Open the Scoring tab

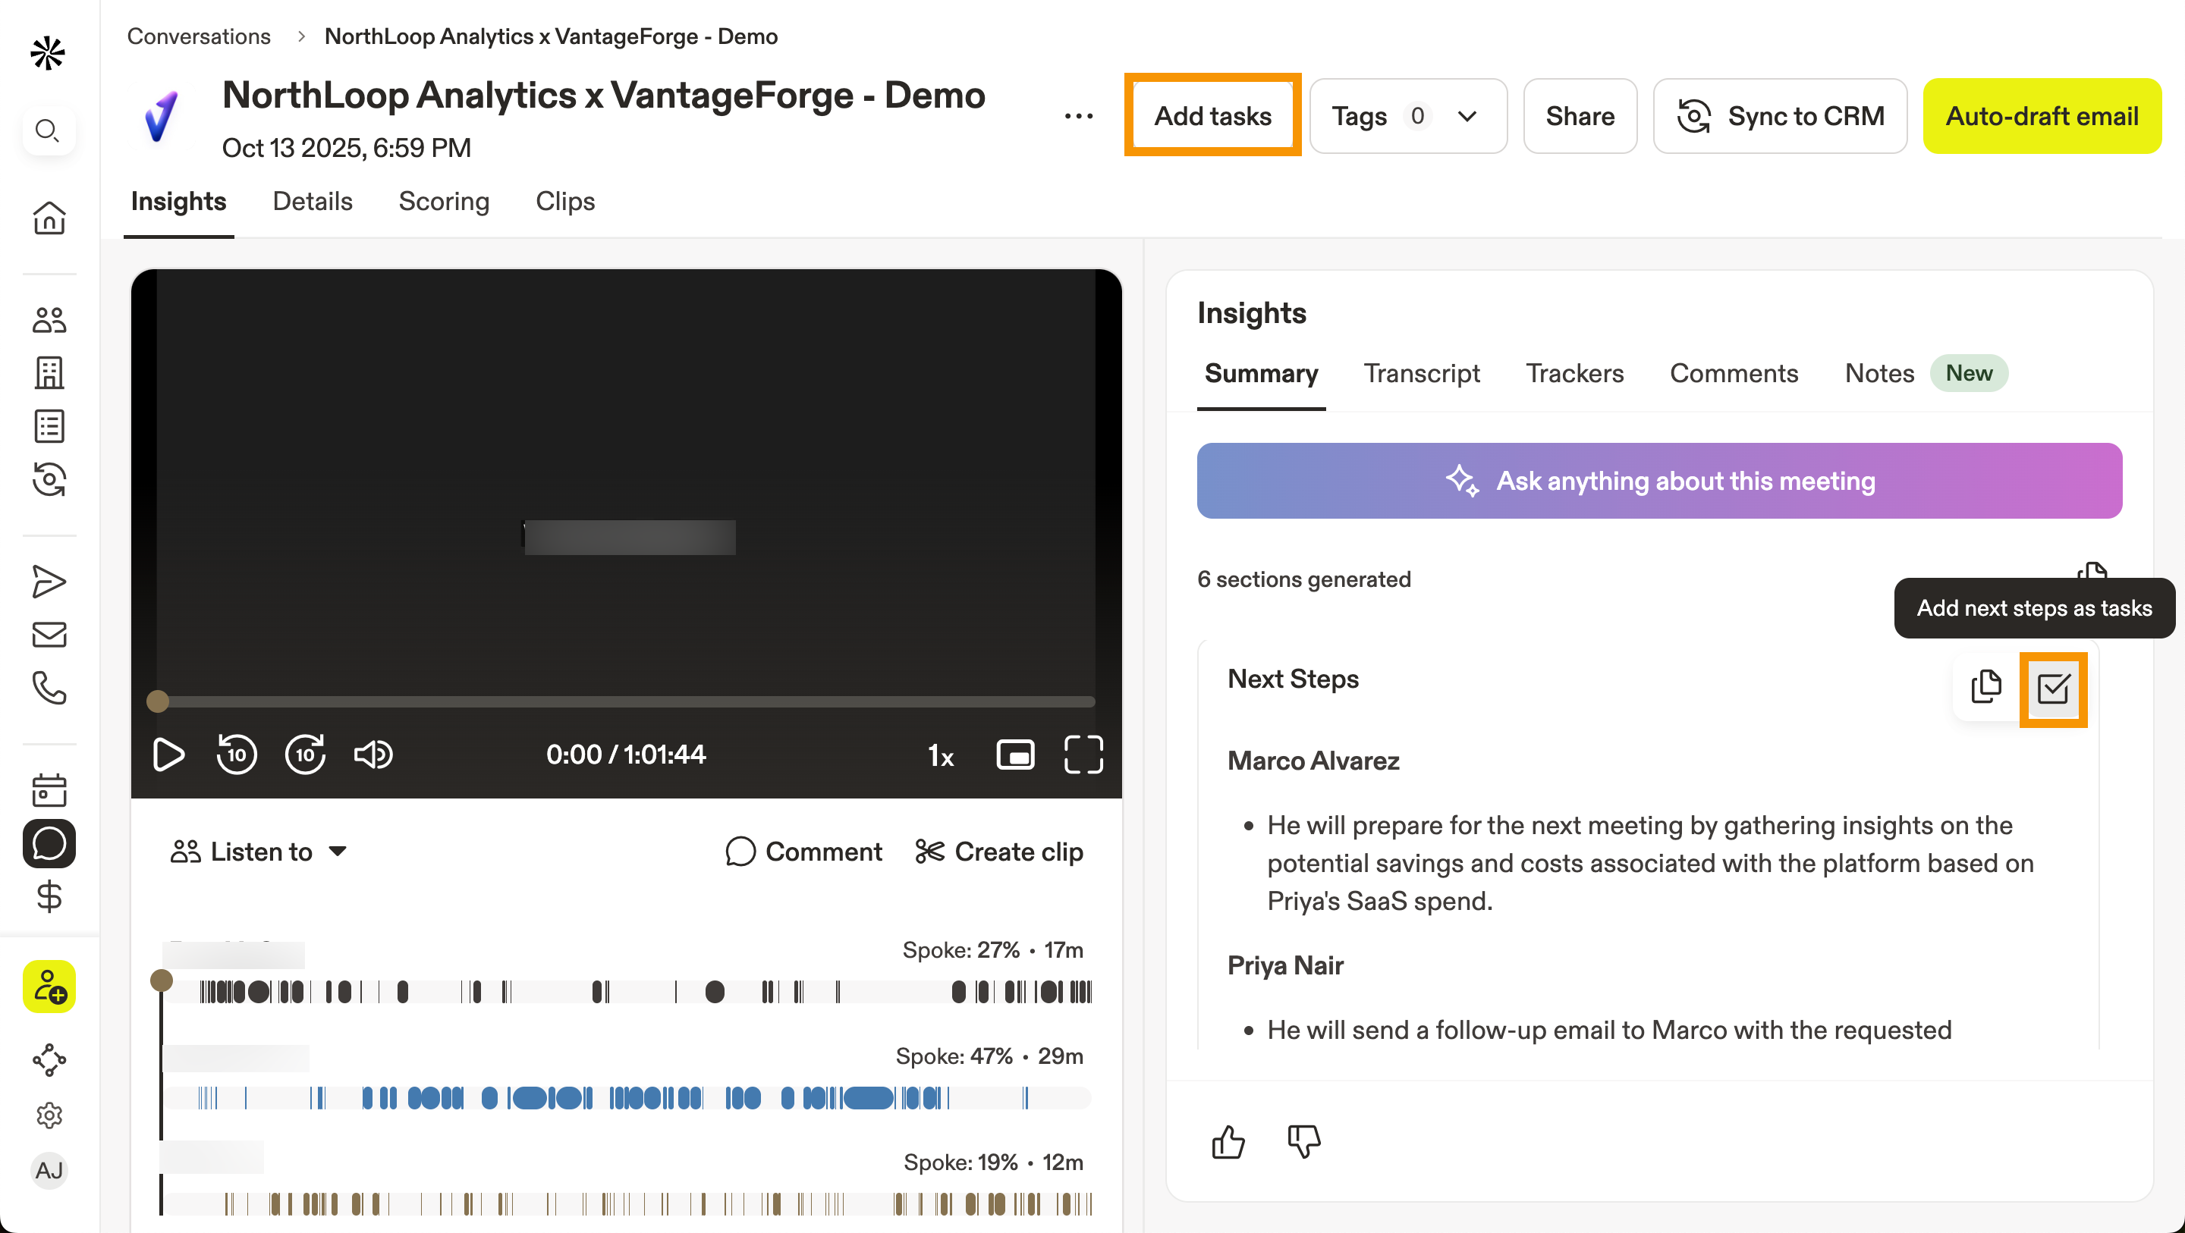click(444, 201)
